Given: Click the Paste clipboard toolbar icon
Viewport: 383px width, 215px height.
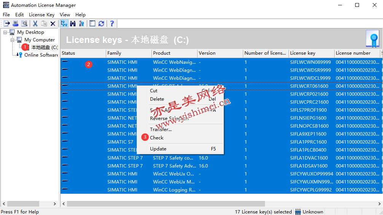Looking at the screenshot, I should [44, 24].
